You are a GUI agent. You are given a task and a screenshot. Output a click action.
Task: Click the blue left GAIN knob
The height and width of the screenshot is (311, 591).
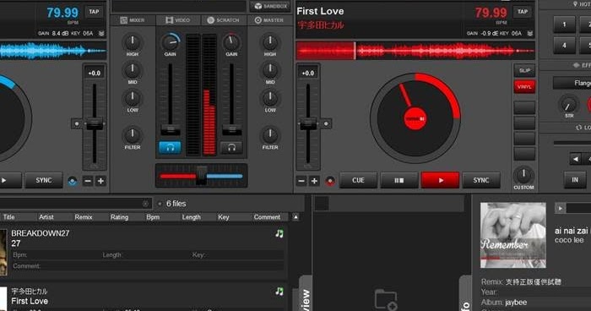171,42
